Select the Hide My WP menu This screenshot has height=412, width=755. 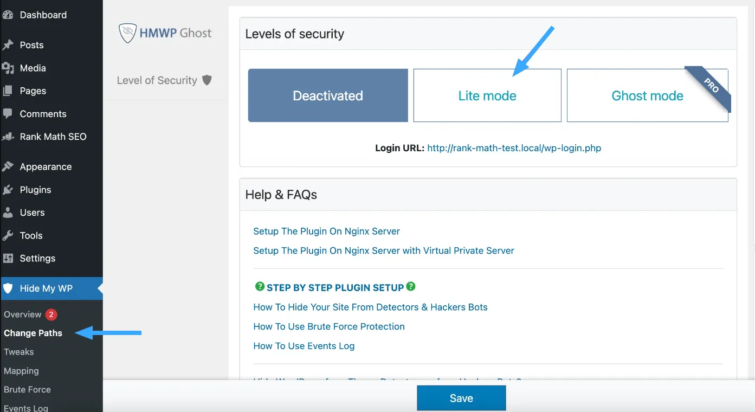(x=51, y=288)
